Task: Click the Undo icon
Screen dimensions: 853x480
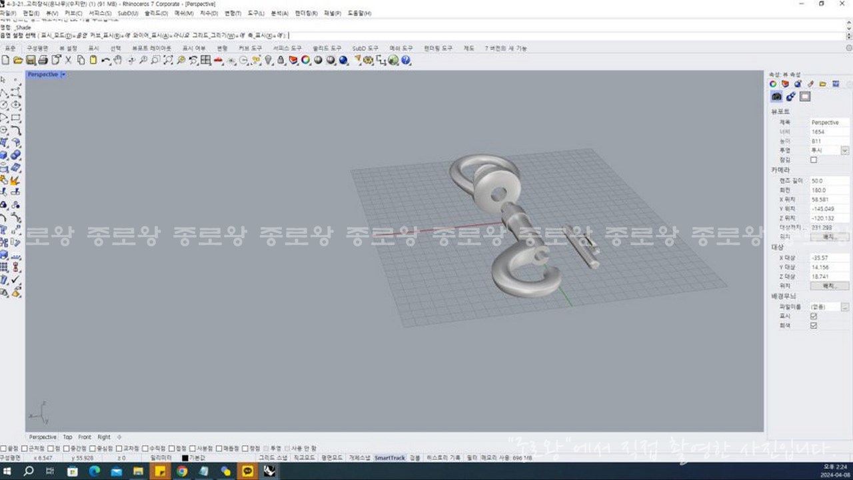Action: 105,60
